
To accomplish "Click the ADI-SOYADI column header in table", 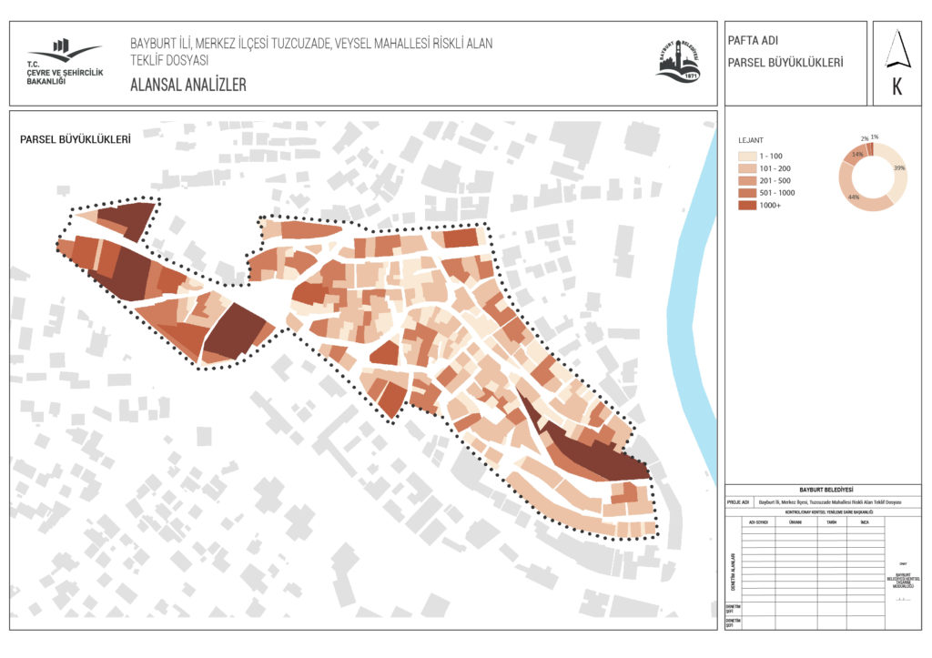I will (758, 522).
